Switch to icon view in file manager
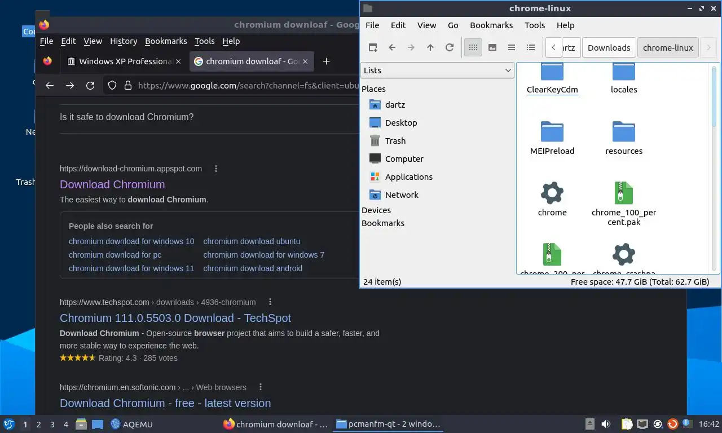The height and width of the screenshot is (433, 722). pos(473,47)
